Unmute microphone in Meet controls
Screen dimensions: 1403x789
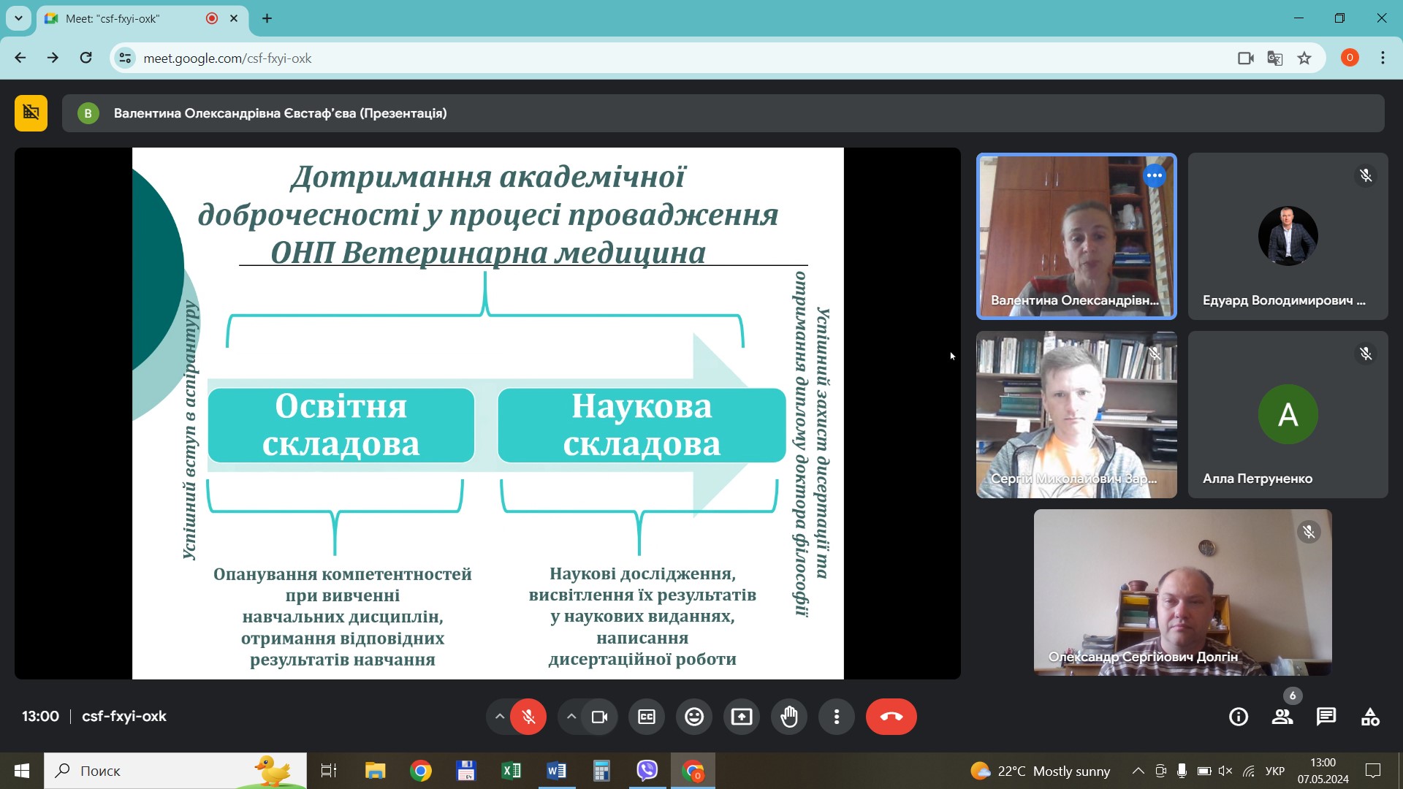click(x=528, y=717)
